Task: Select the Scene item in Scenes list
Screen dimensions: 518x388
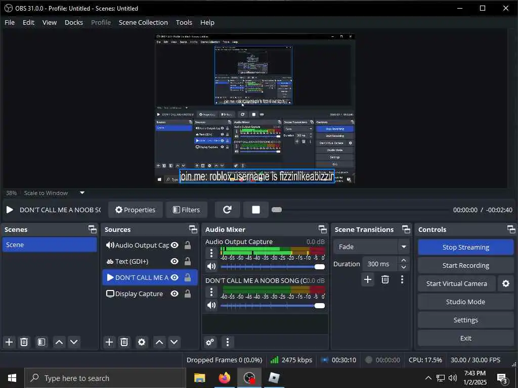Action: [x=50, y=245]
